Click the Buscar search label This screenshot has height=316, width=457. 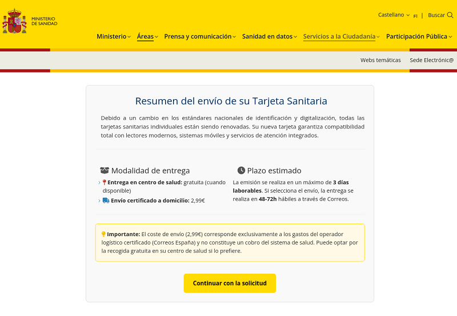tap(436, 15)
